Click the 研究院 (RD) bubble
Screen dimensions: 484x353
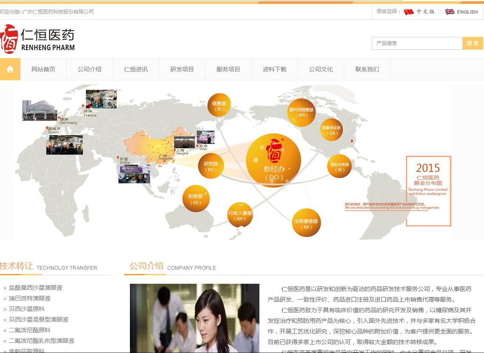click(211, 166)
